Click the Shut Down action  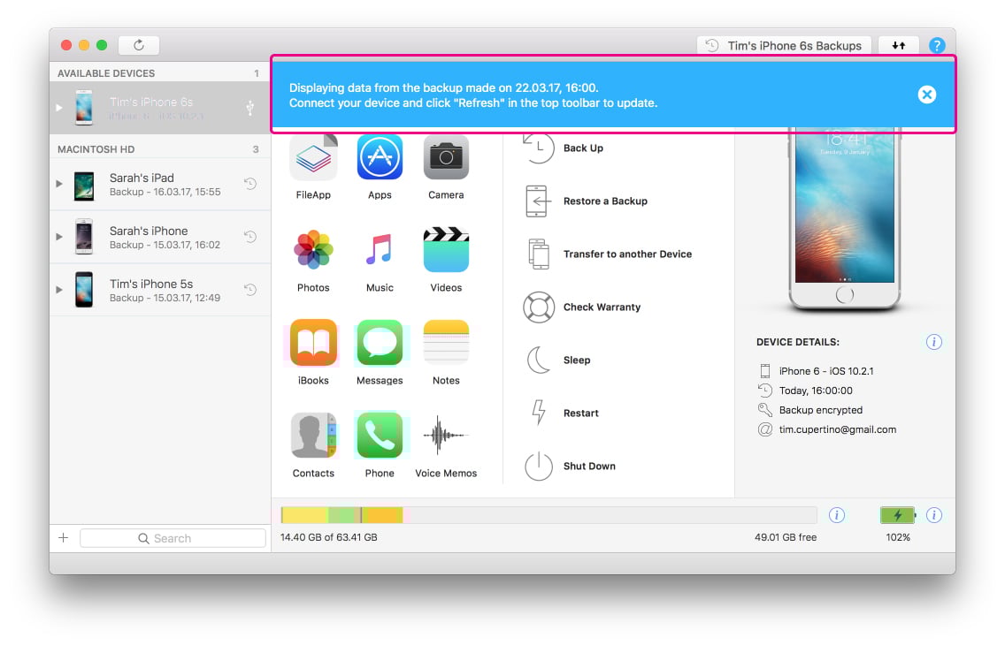pyautogui.click(x=570, y=467)
